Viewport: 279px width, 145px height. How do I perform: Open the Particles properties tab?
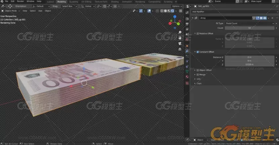(x=187, y=56)
